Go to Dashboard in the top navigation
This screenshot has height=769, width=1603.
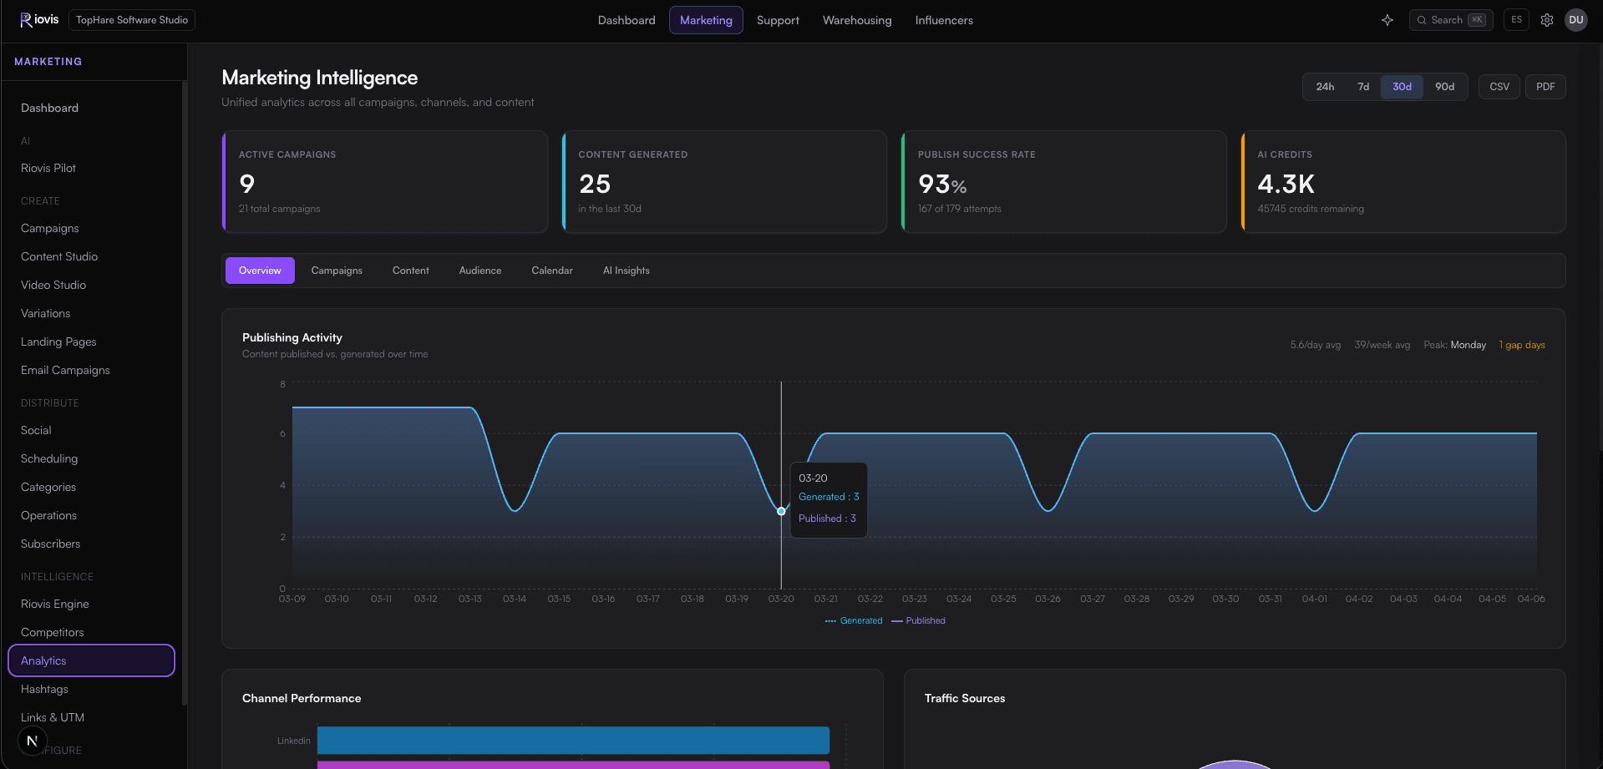[626, 20]
